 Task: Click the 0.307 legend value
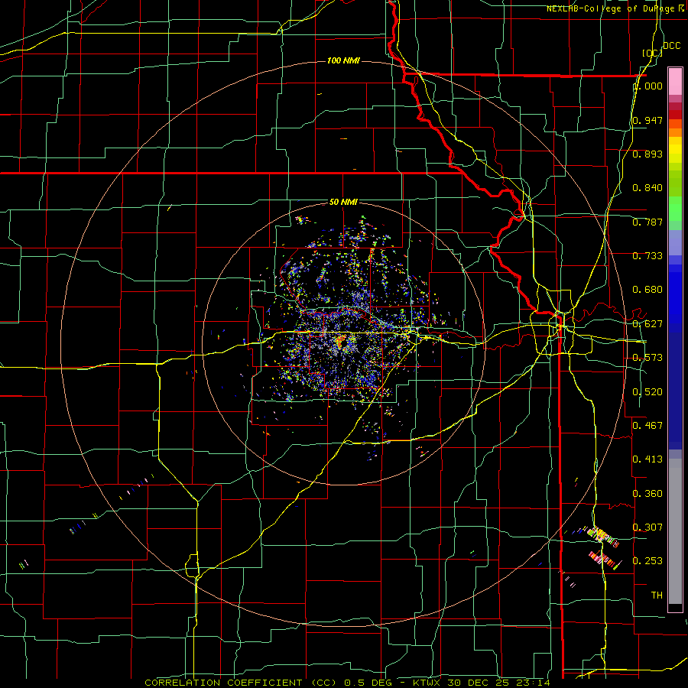pyautogui.click(x=648, y=527)
